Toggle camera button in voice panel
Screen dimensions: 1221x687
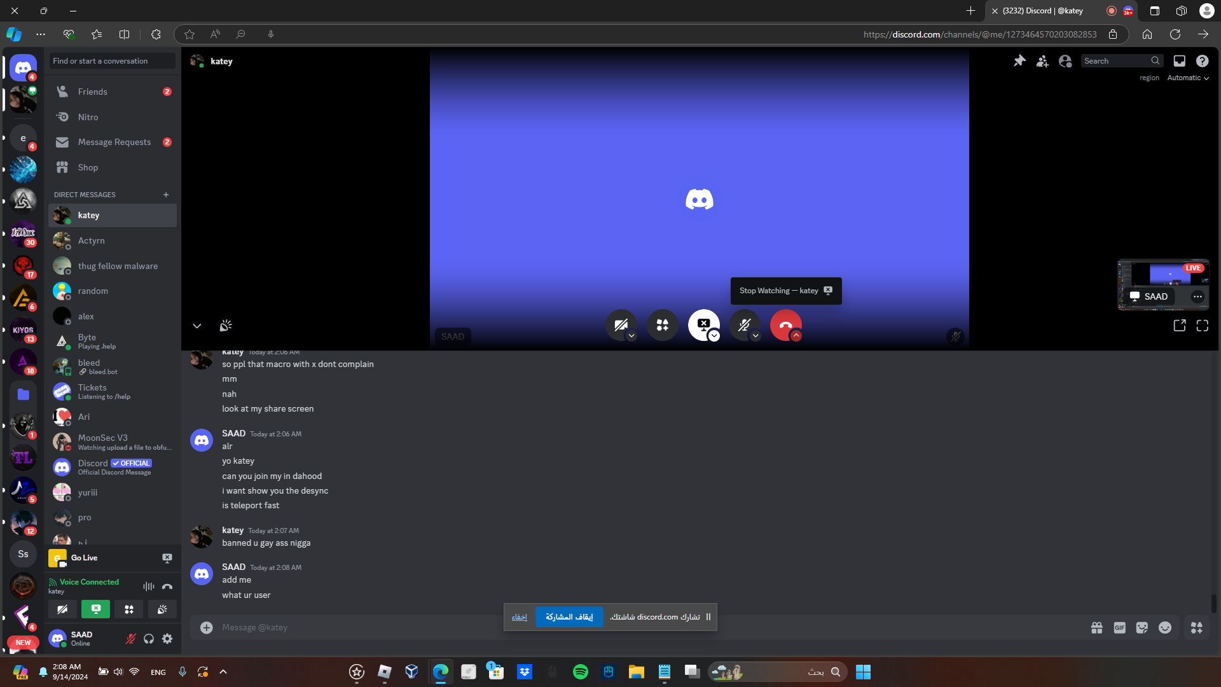pos(62,609)
